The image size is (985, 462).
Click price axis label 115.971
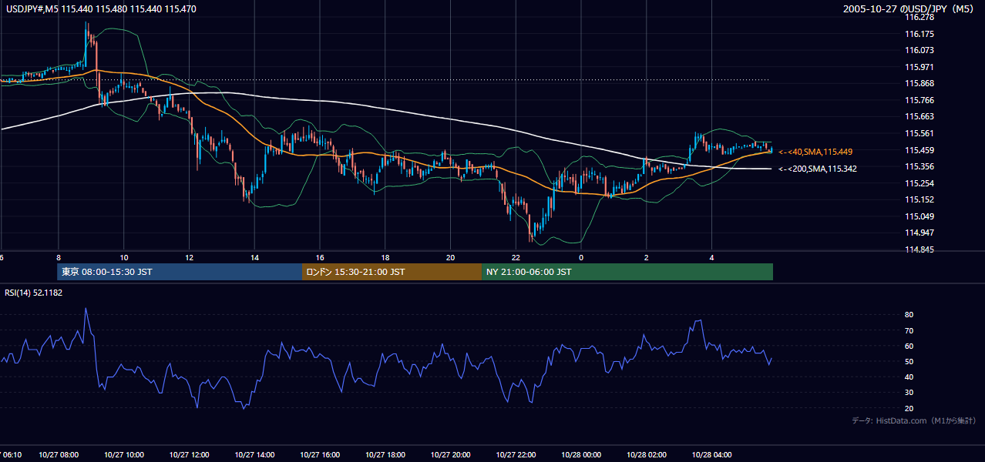point(920,67)
